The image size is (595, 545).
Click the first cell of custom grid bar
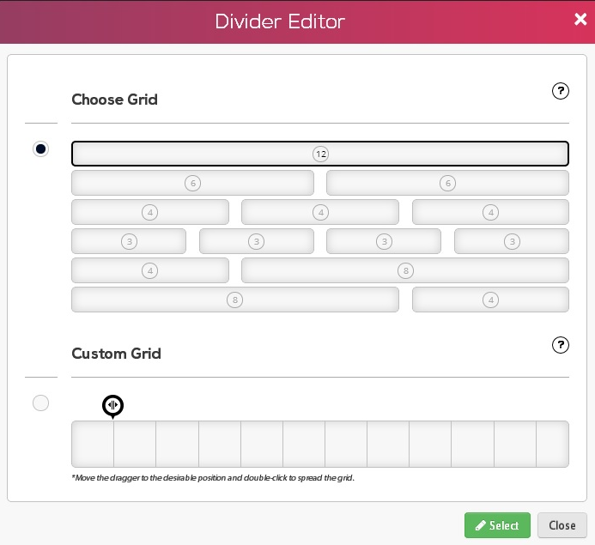click(93, 444)
